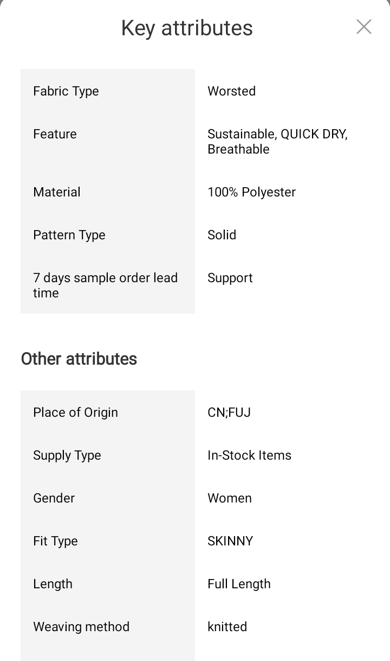This screenshot has width=390, height=661.
Task: Tap the Women gender value
Action: click(229, 498)
